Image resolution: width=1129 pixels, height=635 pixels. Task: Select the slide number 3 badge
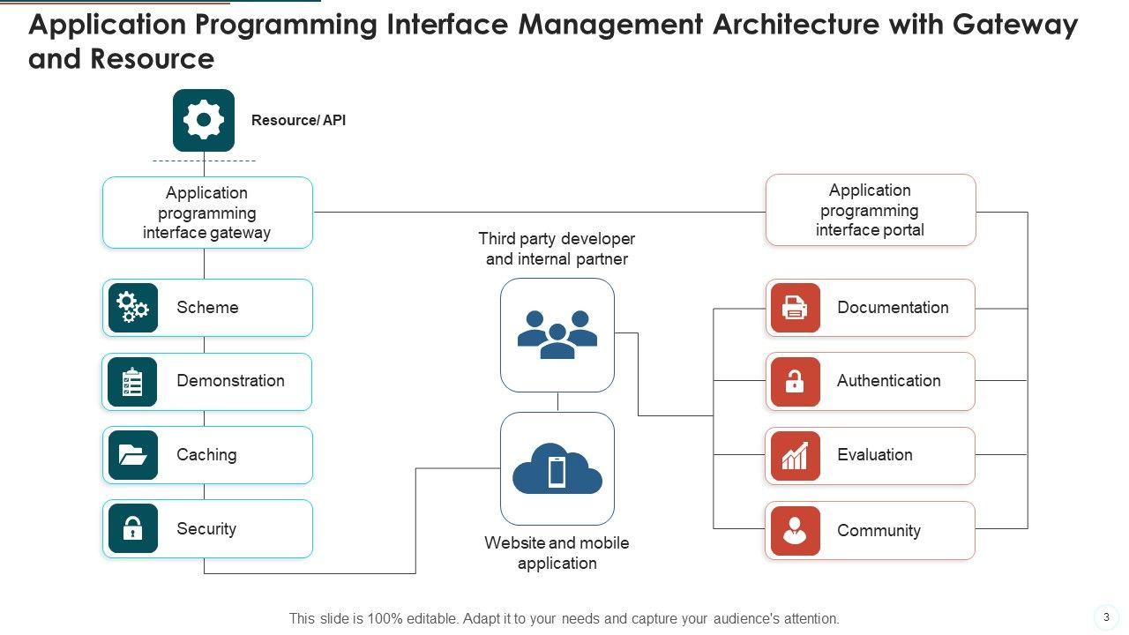click(1106, 617)
